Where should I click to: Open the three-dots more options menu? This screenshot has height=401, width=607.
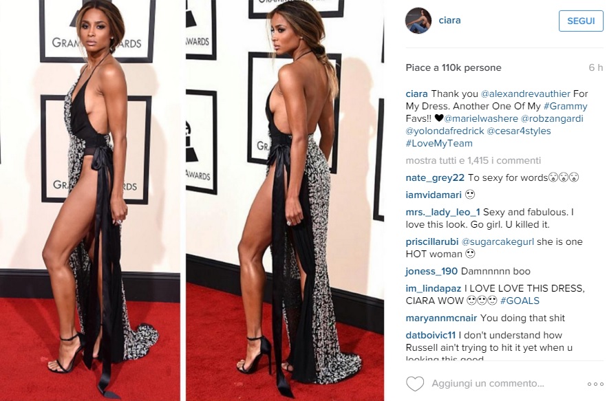click(x=595, y=384)
